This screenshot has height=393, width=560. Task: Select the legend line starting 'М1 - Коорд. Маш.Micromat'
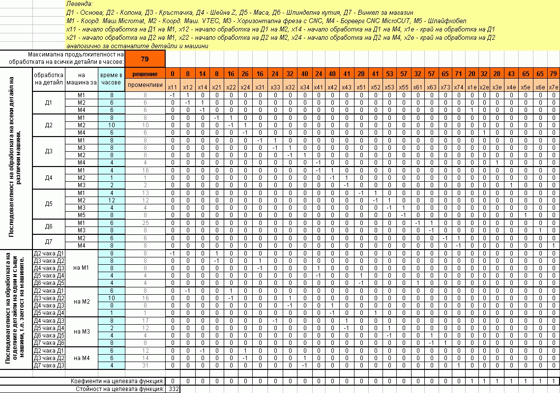(x=266, y=21)
